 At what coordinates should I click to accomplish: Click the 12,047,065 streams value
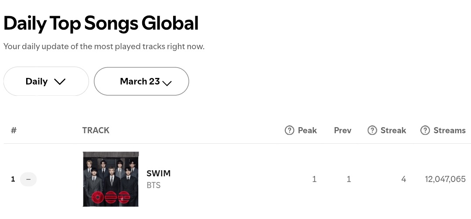[x=445, y=179]
